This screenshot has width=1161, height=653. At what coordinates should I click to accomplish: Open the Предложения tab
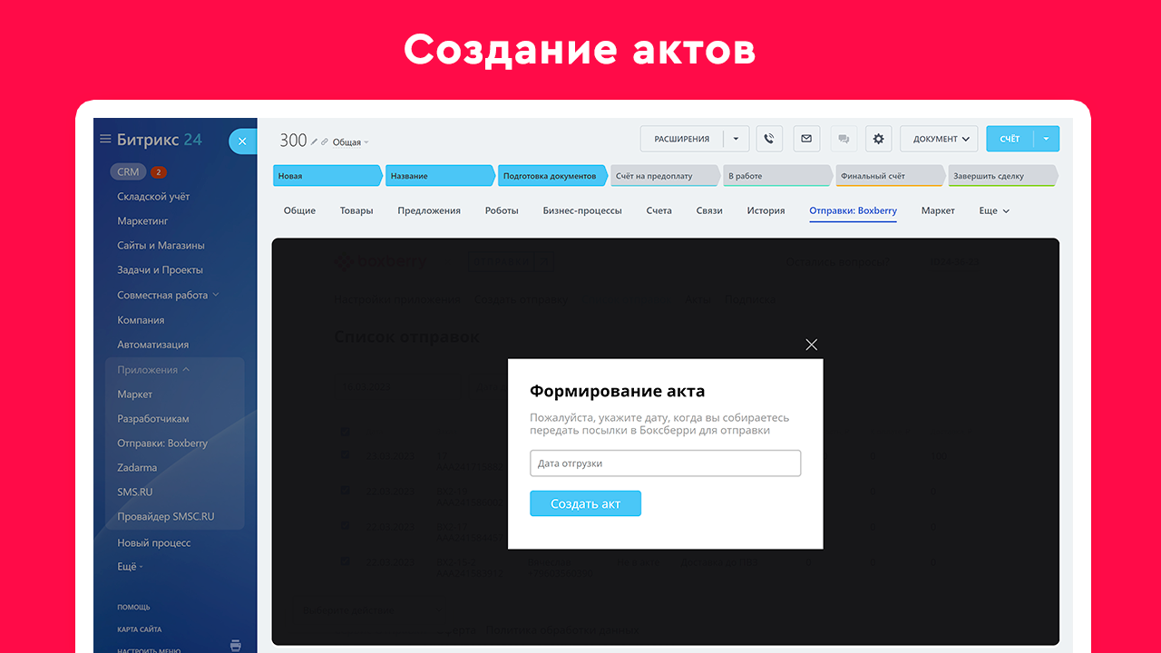[429, 210]
